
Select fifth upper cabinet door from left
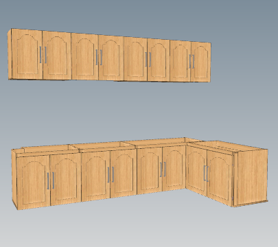click(x=135, y=59)
